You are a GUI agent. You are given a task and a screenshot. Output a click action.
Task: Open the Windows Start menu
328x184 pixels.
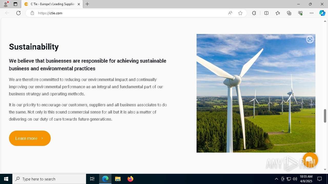(x=6, y=179)
